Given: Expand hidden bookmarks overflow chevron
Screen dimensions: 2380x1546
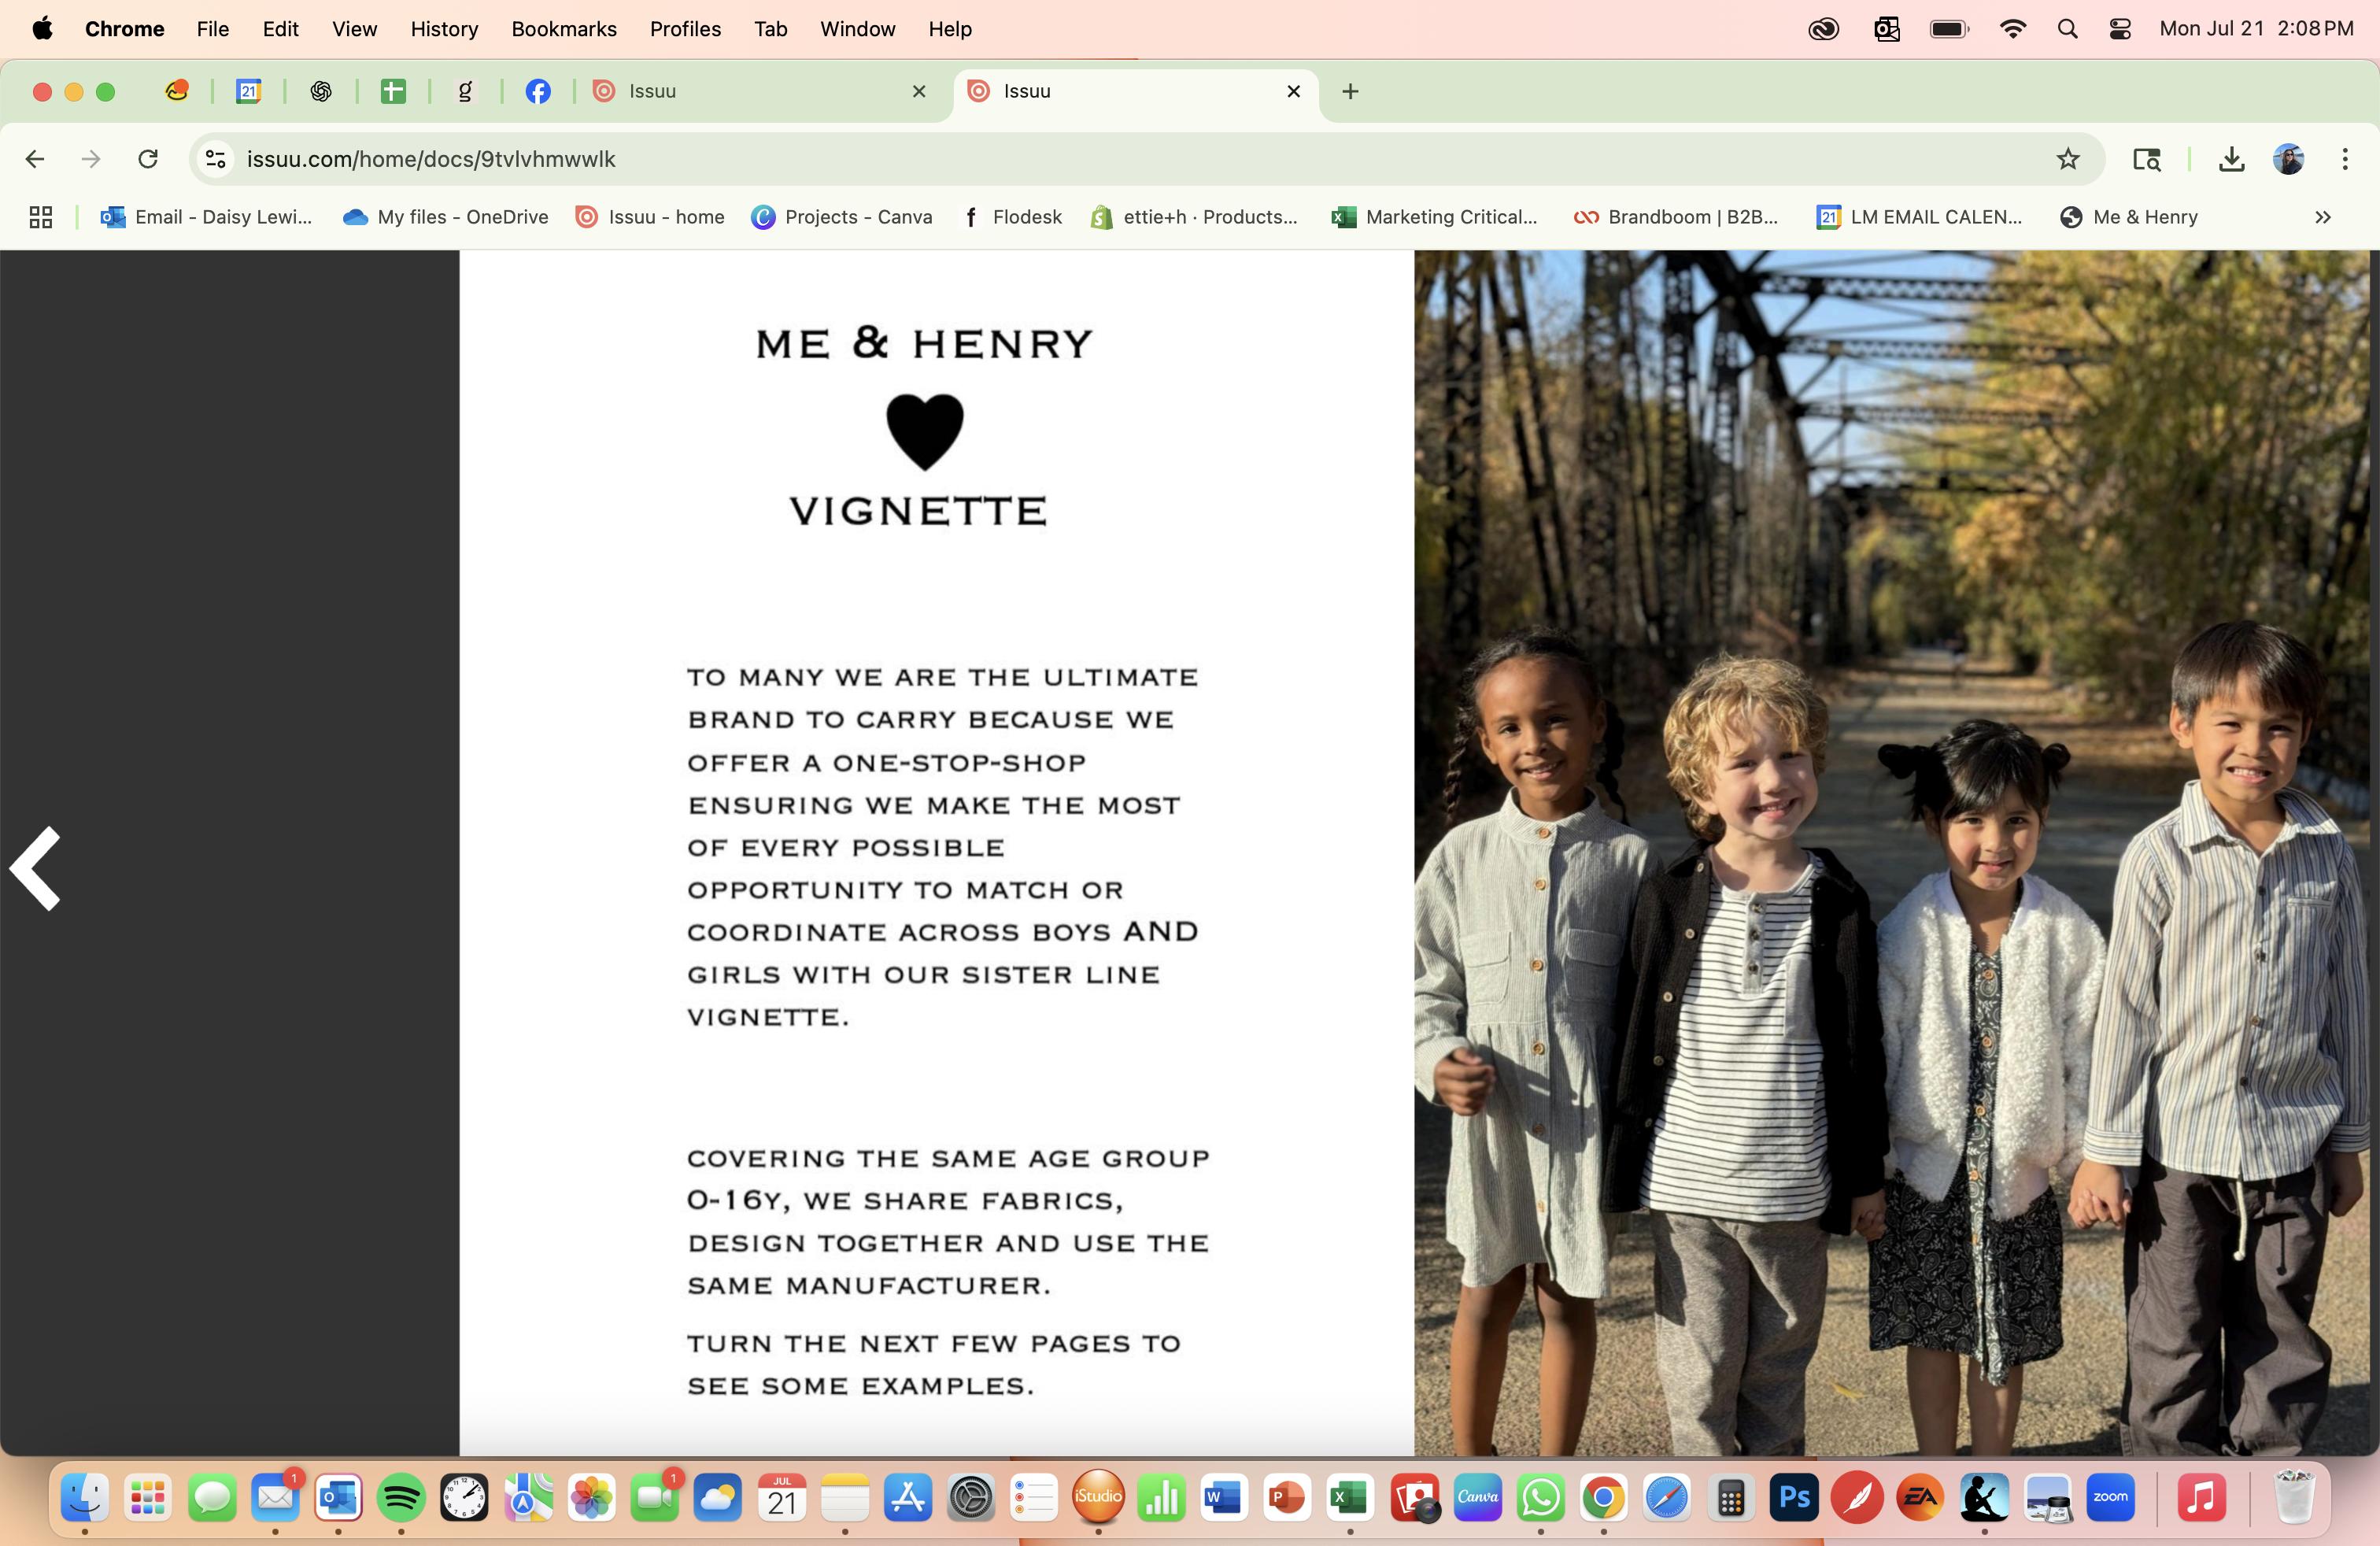Looking at the screenshot, I should [x=2322, y=217].
